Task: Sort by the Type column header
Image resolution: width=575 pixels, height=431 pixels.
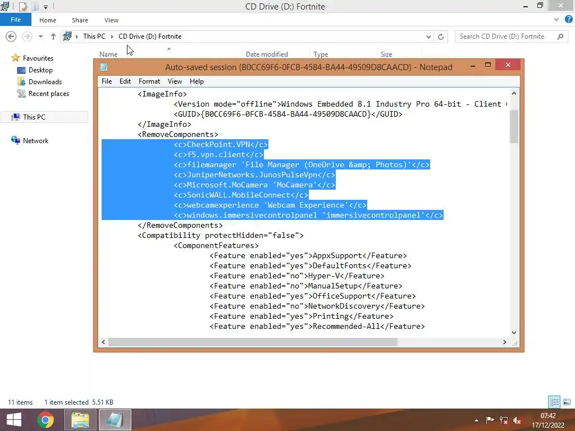Action: coord(321,54)
